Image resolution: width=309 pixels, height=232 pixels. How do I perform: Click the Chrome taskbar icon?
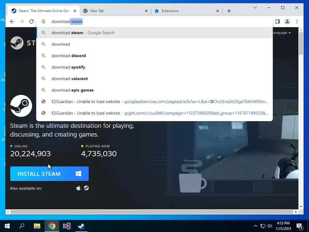tap(52, 226)
